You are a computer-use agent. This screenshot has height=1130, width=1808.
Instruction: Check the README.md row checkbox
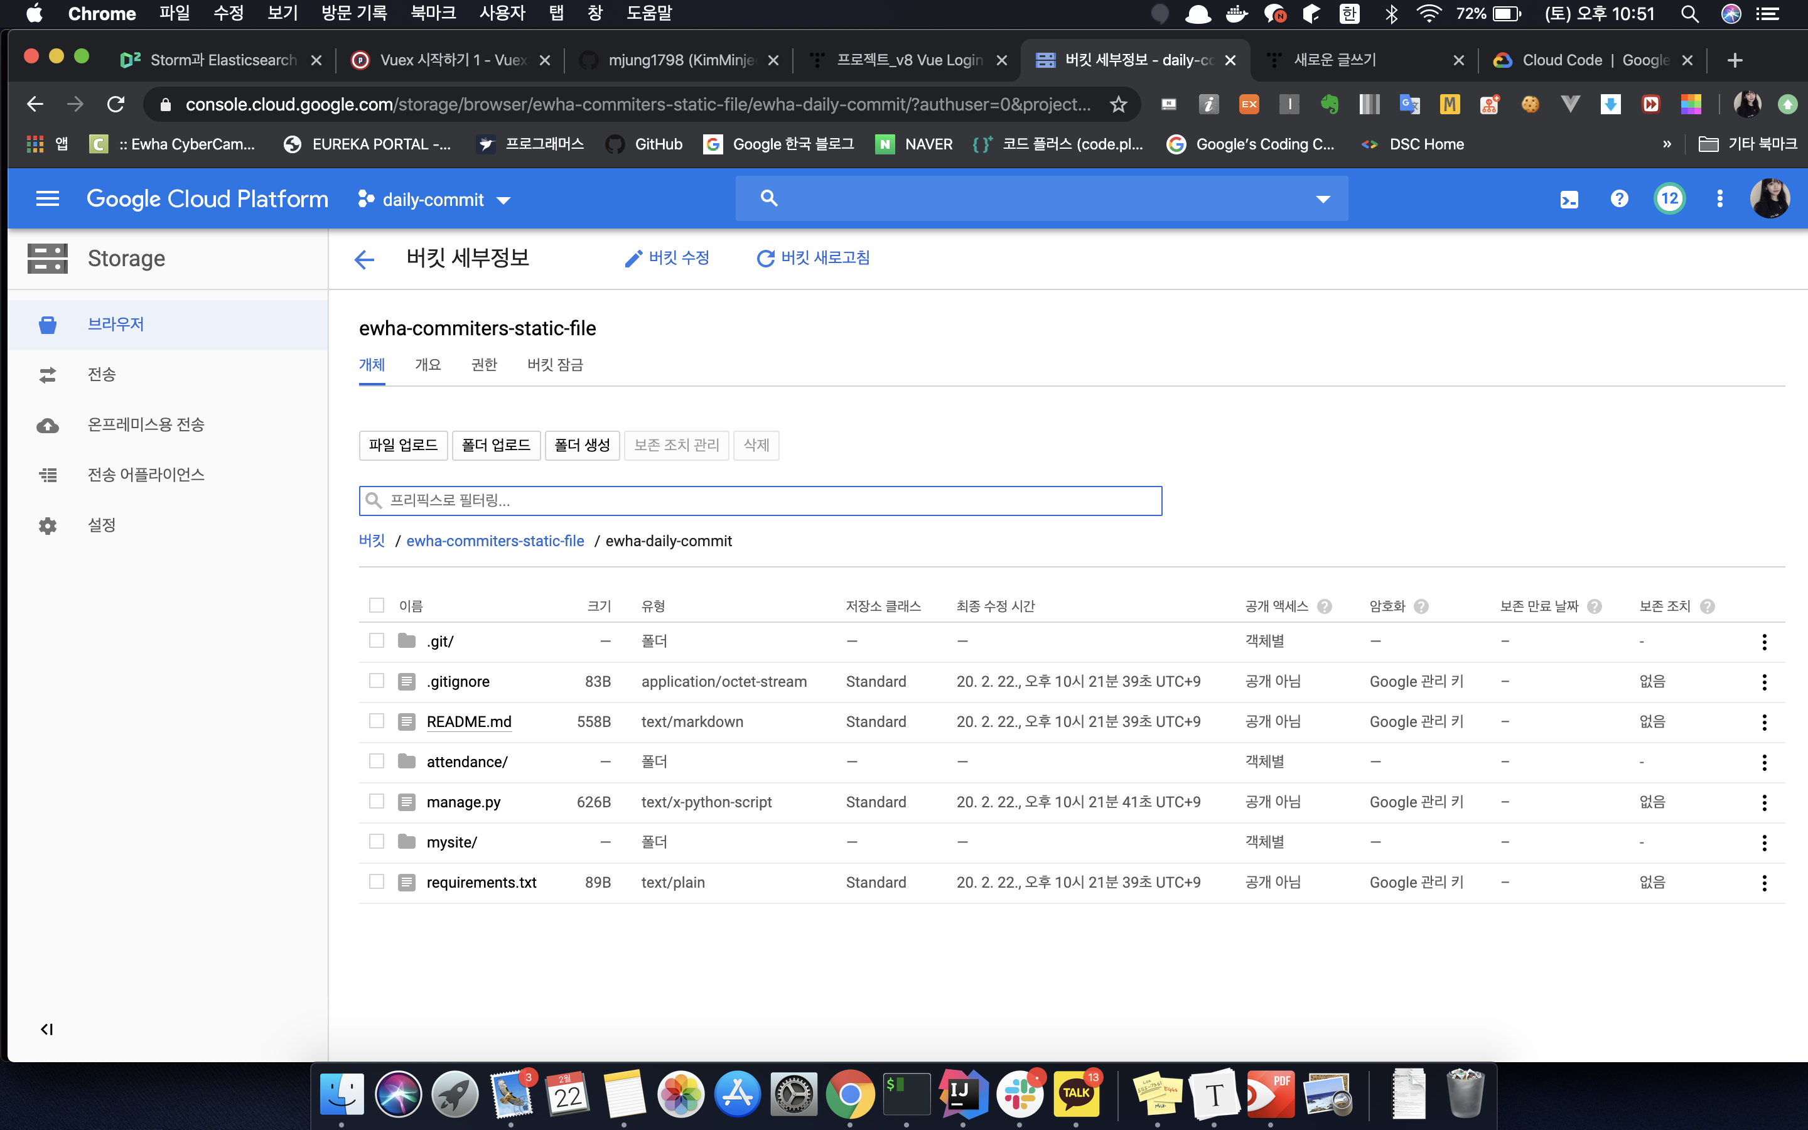[377, 721]
